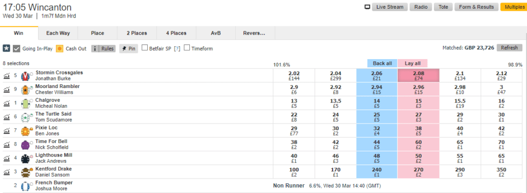
Task: Open graph icon for Pixie Loc
Action: pyautogui.click(x=6, y=131)
